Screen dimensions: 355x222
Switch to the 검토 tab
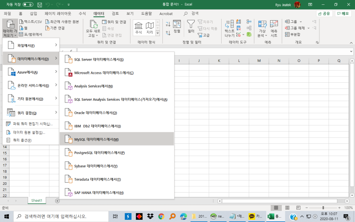tap(115, 14)
